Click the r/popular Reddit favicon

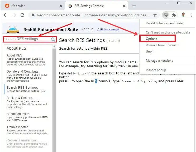coord(7,6)
